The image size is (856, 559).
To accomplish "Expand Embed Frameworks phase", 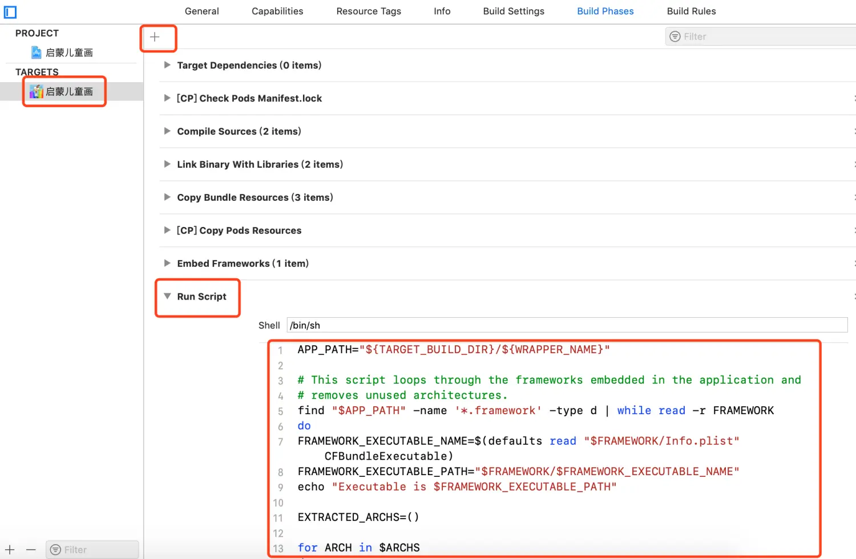I will click(x=167, y=264).
